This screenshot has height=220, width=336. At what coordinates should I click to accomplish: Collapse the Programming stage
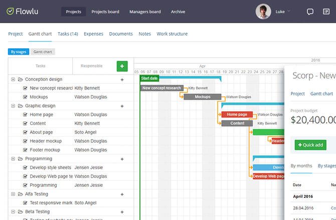pos(13,159)
